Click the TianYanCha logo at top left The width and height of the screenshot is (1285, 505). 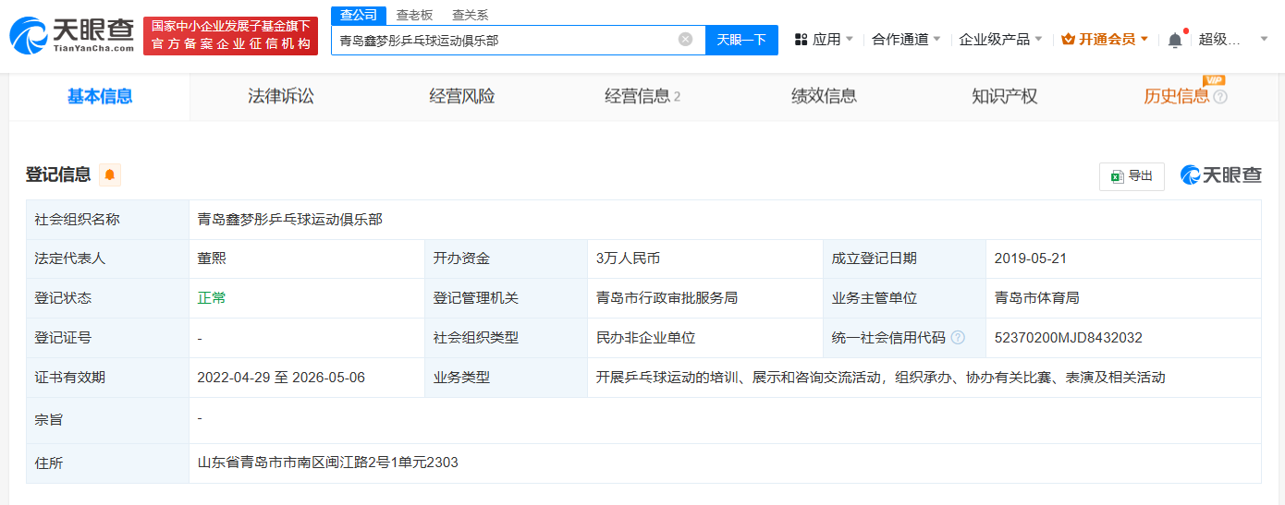click(72, 35)
